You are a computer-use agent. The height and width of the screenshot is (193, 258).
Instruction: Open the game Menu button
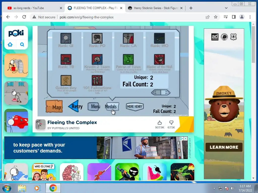(94, 107)
